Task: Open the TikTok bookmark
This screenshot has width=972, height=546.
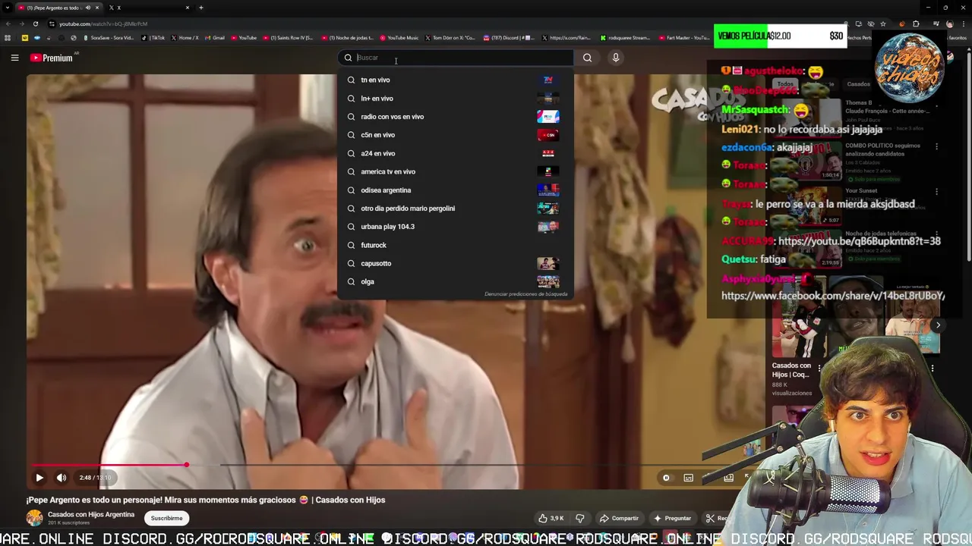Action: click(153, 38)
